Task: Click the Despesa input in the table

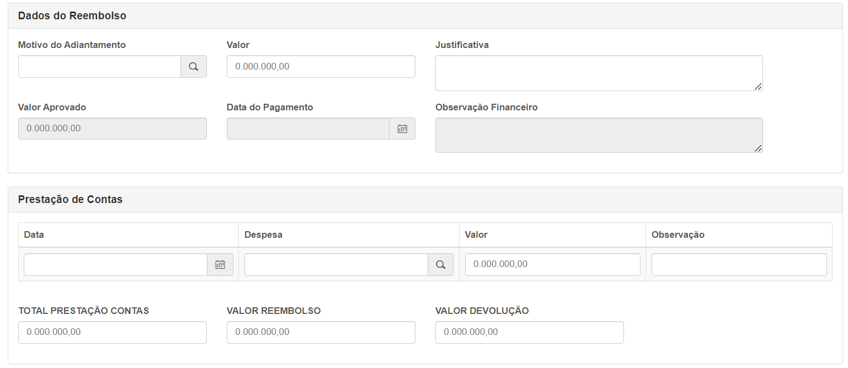Action: pyautogui.click(x=335, y=265)
